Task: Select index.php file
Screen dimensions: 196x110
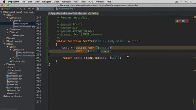Action: (x=13, y=85)
